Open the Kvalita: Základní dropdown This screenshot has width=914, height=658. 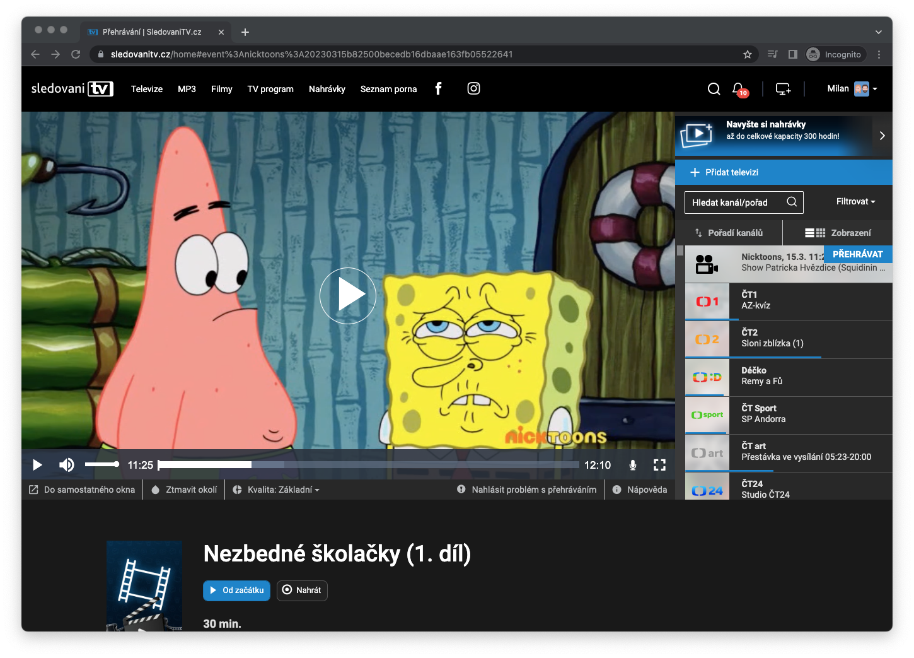pos(276,490)
